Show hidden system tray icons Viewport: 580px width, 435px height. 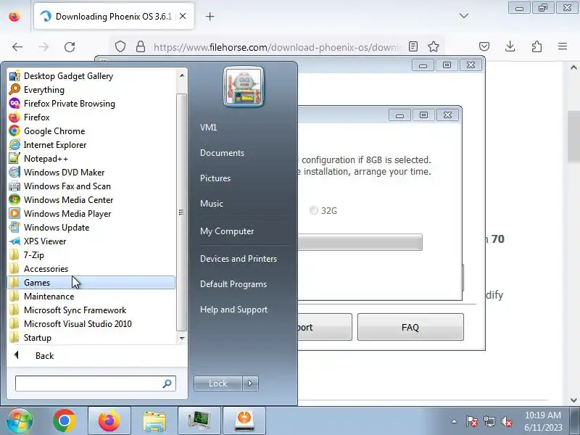click(x=455, y=421)
